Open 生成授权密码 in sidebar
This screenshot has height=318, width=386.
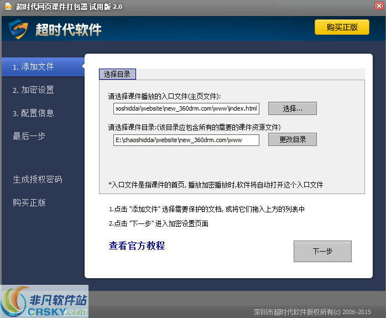38,179
